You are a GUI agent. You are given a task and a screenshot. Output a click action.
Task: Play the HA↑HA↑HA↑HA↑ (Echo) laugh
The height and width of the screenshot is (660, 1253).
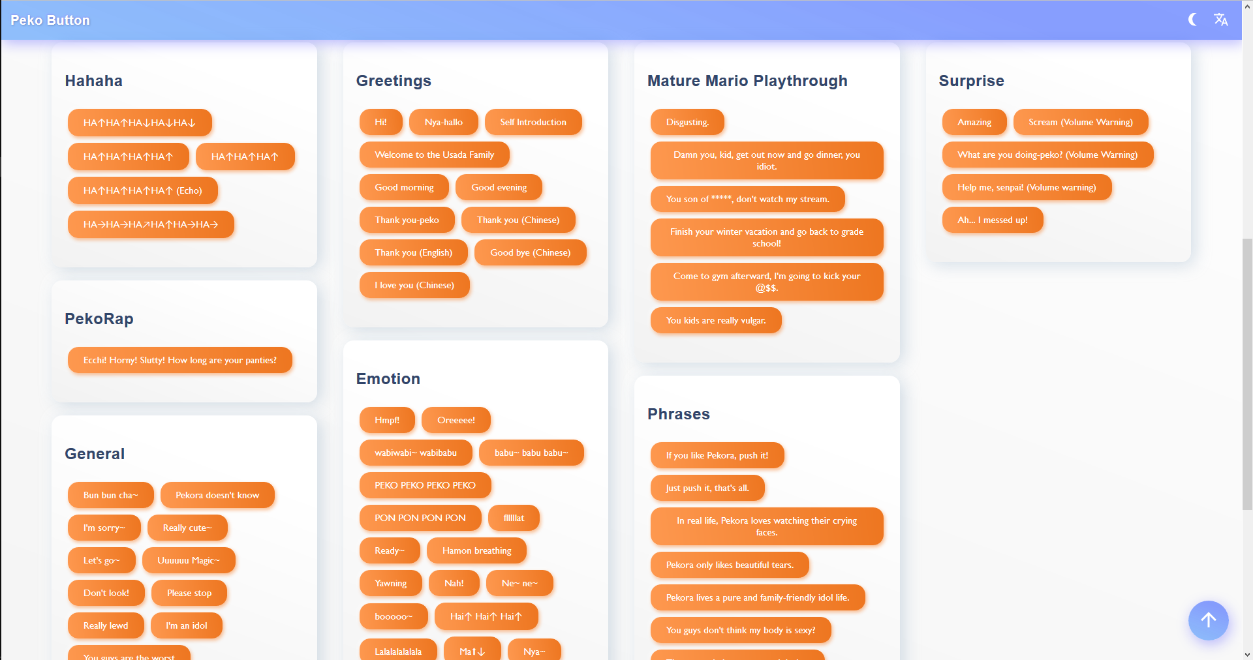pos(143,190)
